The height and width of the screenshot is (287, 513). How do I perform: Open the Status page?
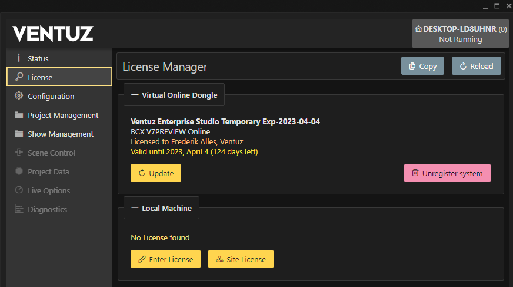[38, 58]
